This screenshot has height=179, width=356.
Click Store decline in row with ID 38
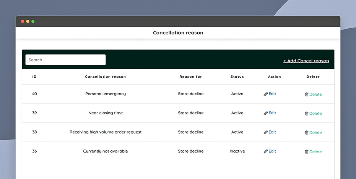coord(191,132)
